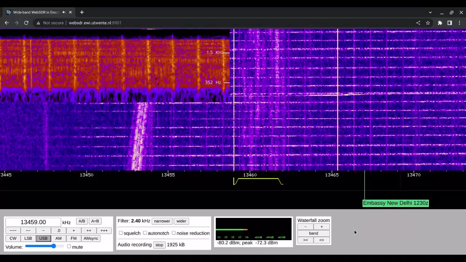The image size is (466, 262).
Task: Select AMsync mode
Action: pos(91,238)
